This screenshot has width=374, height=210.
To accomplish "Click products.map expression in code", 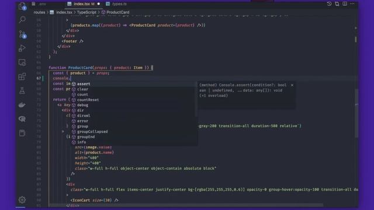I will click(x=86, y=25).
